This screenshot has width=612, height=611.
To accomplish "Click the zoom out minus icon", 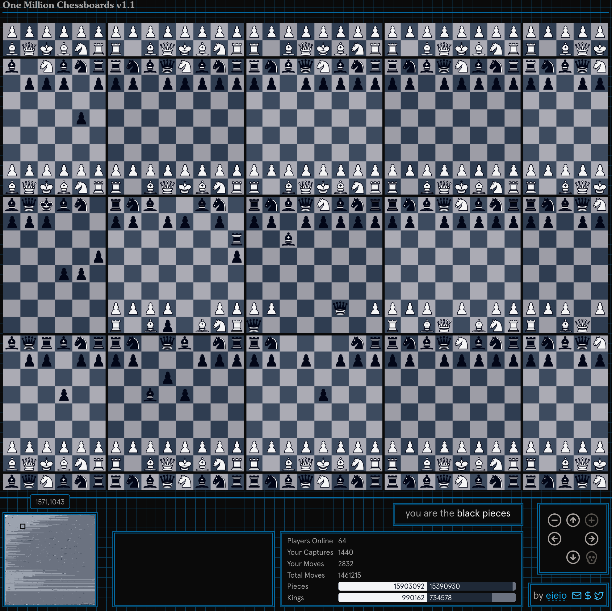I will tap(554, 520).
